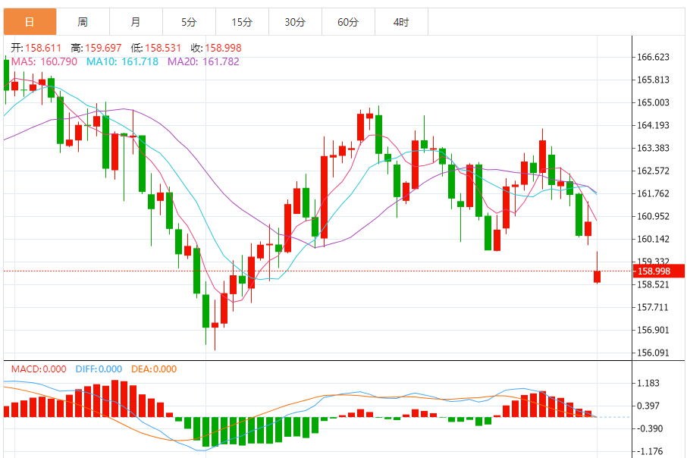Click the latest red candlestick at 158.998

click(597, 277)
